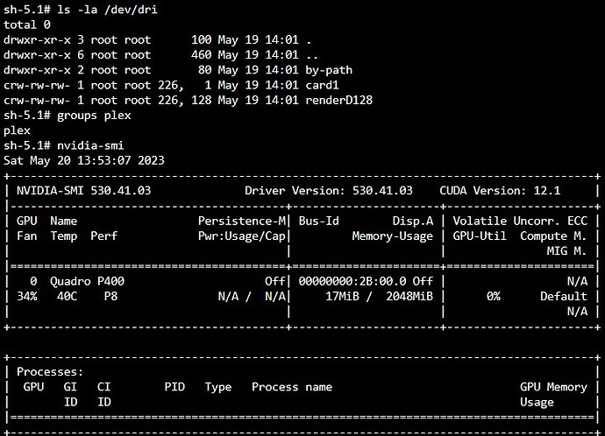
Task: Click the 'GPU Memory' column header
Action: click(x=553, y=387)
